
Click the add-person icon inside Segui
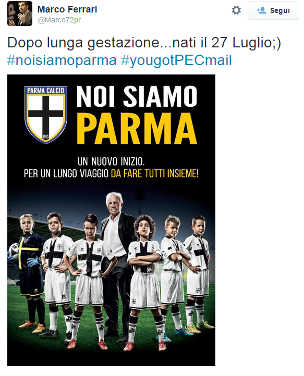[x=261, y=10]
